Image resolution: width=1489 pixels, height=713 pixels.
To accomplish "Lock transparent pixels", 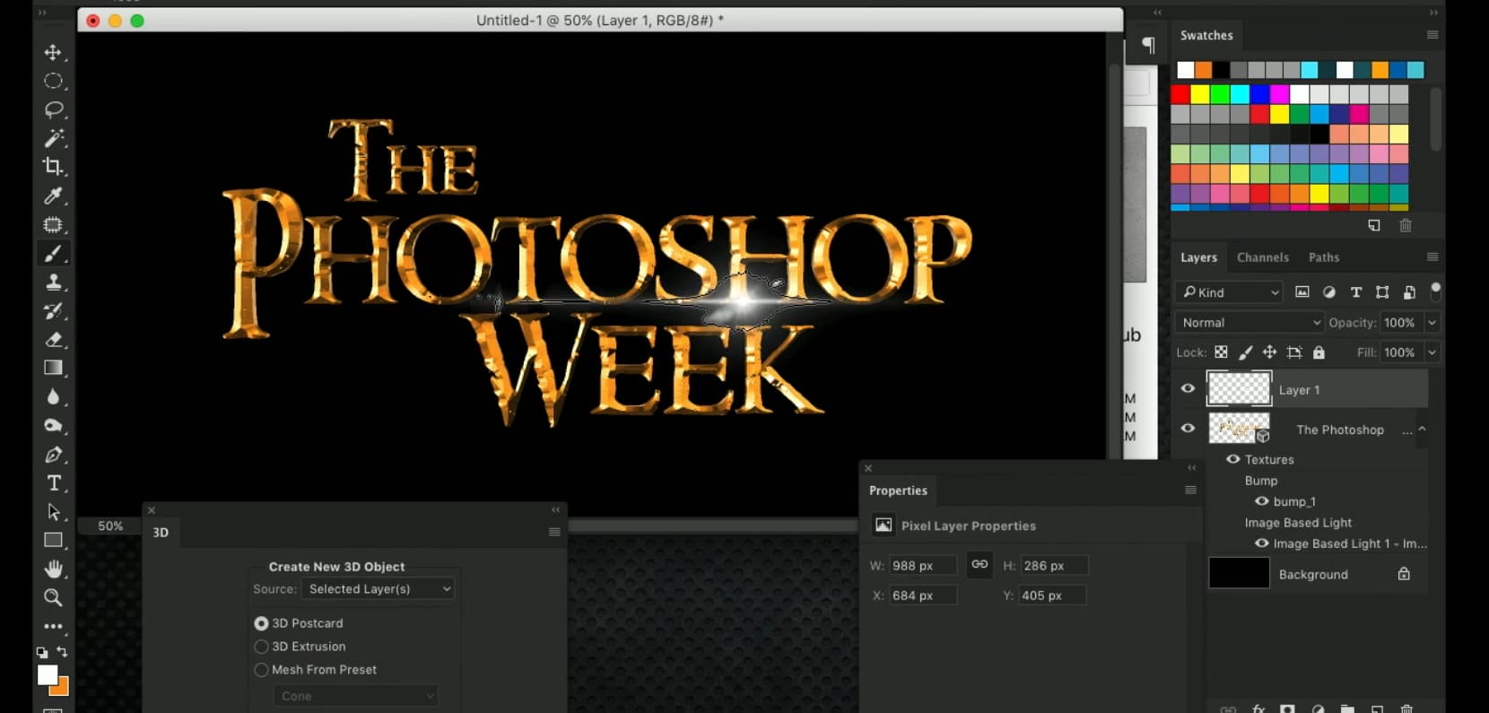I will 1221,352.
